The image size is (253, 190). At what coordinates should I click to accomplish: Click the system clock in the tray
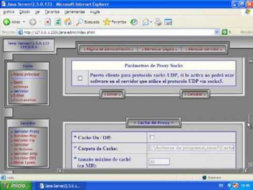point(245,186)
